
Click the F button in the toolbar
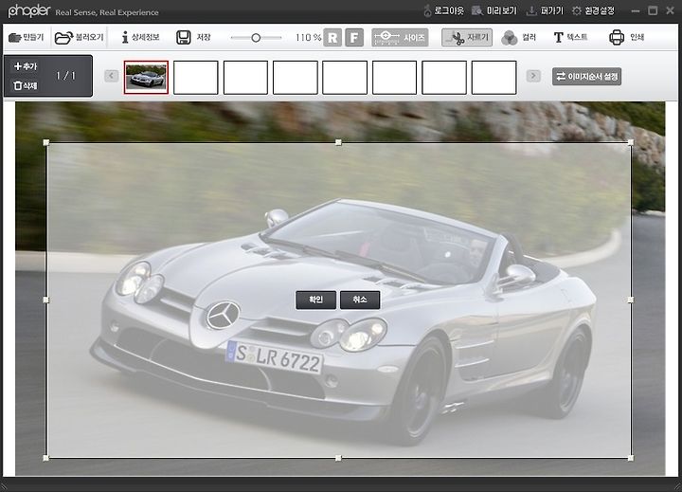354,37
